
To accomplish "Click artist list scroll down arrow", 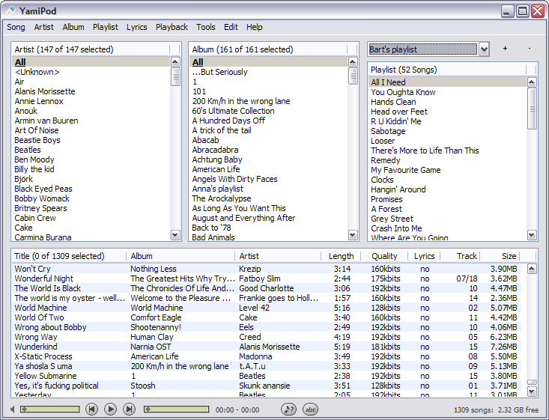I will pyautogui.click(x=175, y=235).
